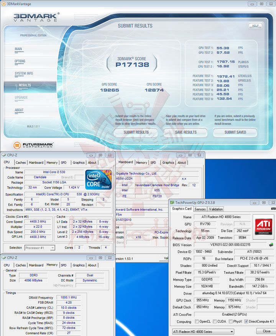Enable the OpenCL checkbox in GPU-Z
This screenshot has width=276, height=336.
[x=197, y=321]
